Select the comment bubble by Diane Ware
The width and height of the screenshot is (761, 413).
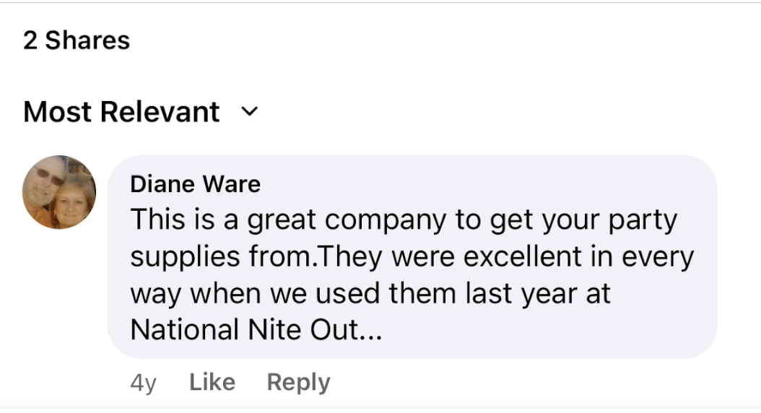tap(412, 257)
